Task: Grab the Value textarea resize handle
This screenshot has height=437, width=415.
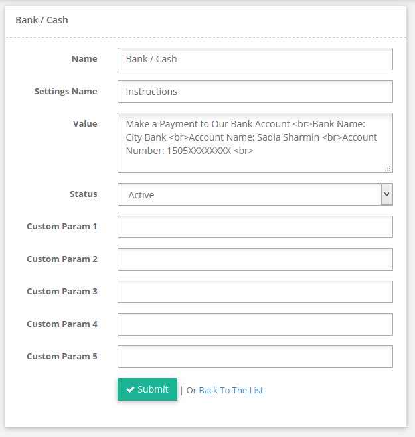Action: 388,168
